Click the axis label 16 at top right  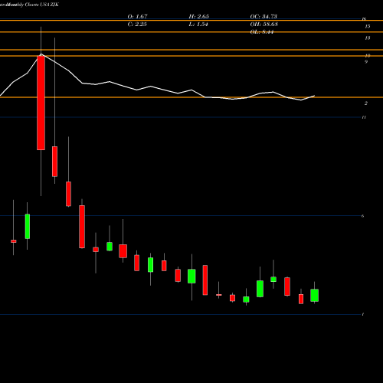364,18
